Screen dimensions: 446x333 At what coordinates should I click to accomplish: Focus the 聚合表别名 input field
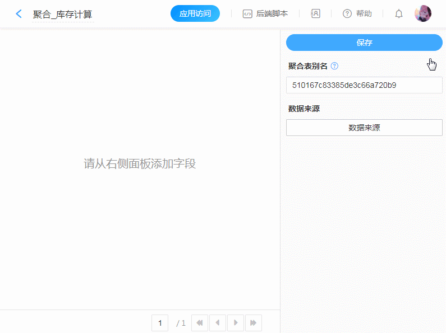[364, 85]
